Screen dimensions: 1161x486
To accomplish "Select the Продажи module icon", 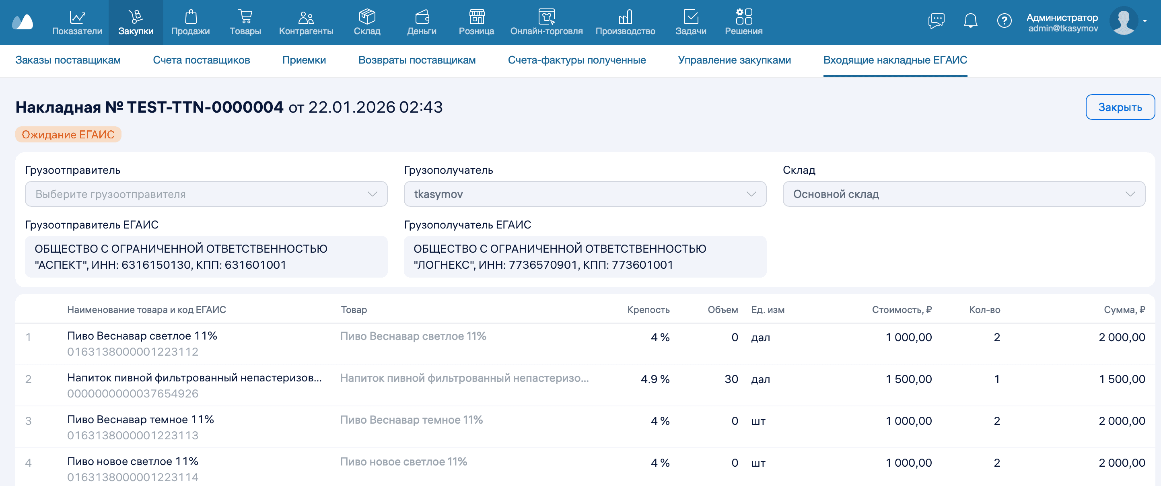I will coord(191,17).
